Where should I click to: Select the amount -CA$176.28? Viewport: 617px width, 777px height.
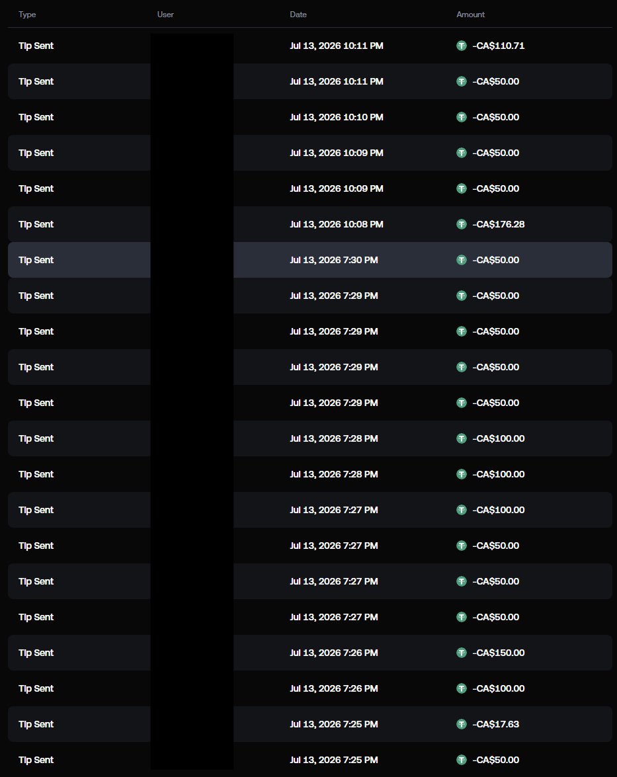(499, 224)
